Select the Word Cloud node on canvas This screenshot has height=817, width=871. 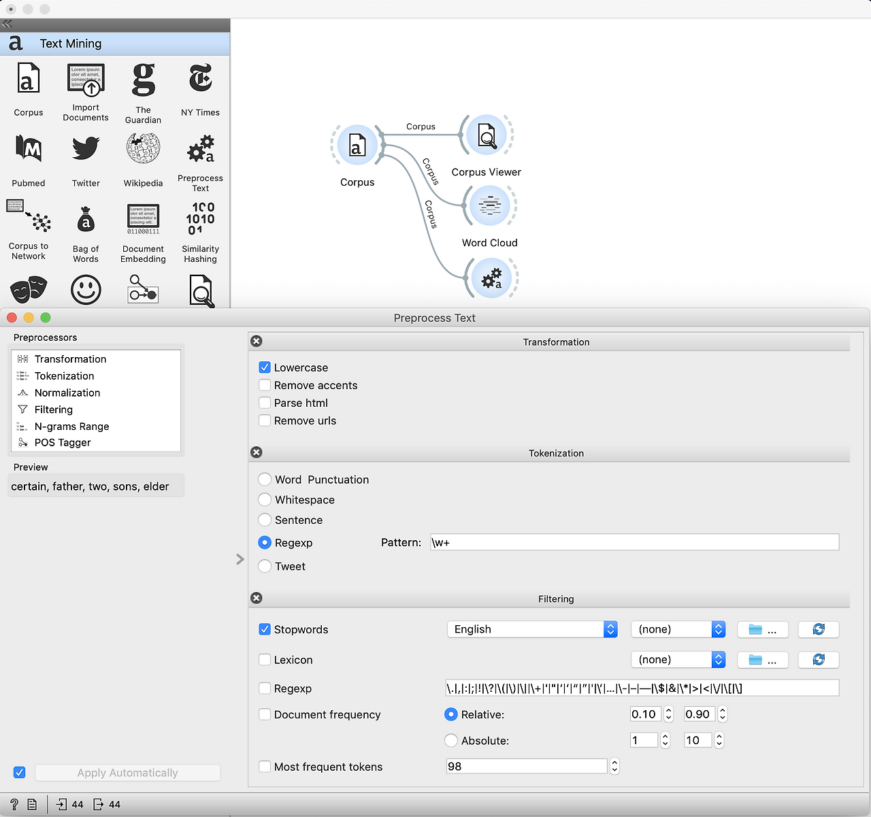[490, 205]
